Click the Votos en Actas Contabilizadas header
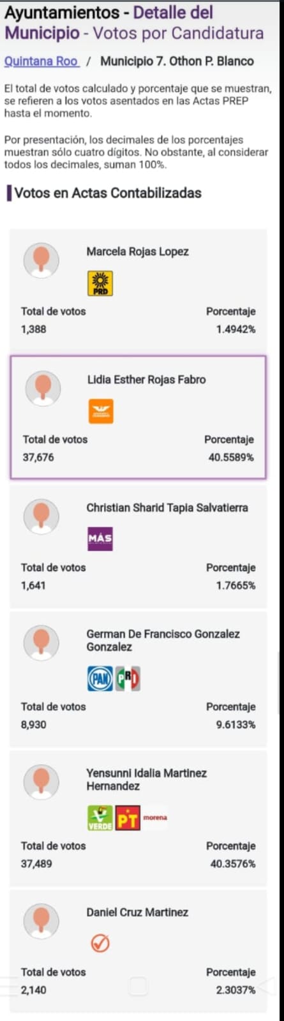Viewport: 284px width, 1021px height. 108,193
